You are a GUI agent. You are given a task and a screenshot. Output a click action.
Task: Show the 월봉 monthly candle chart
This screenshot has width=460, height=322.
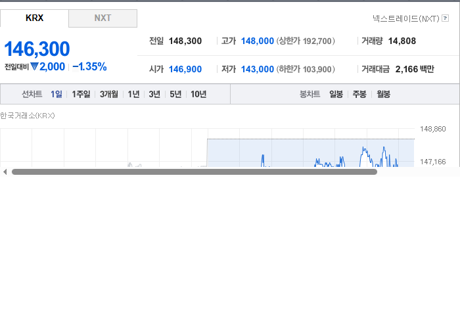click(383, 94)
